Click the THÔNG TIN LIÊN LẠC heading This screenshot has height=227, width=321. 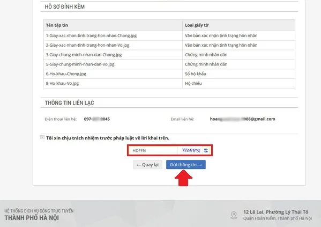[x=70, y=102]
